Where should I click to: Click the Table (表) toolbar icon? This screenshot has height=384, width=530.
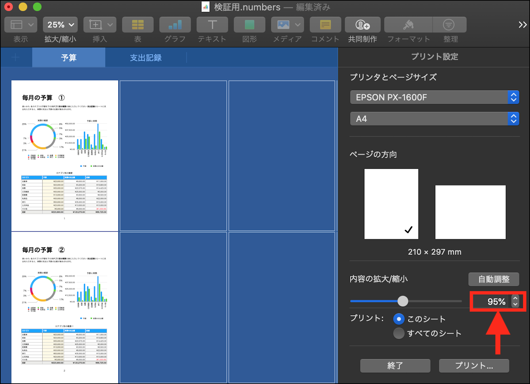(x=137, y=25)
